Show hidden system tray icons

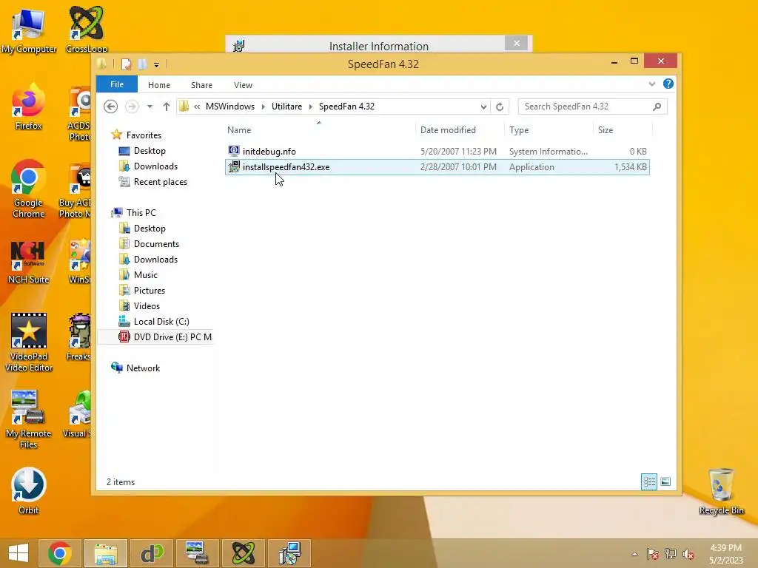(634, 554)
